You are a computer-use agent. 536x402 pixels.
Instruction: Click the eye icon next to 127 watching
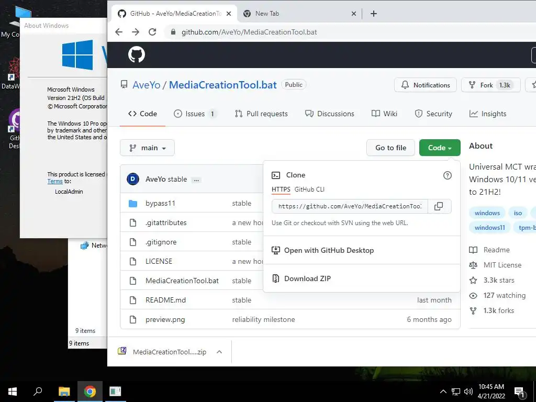pos(473,295)
